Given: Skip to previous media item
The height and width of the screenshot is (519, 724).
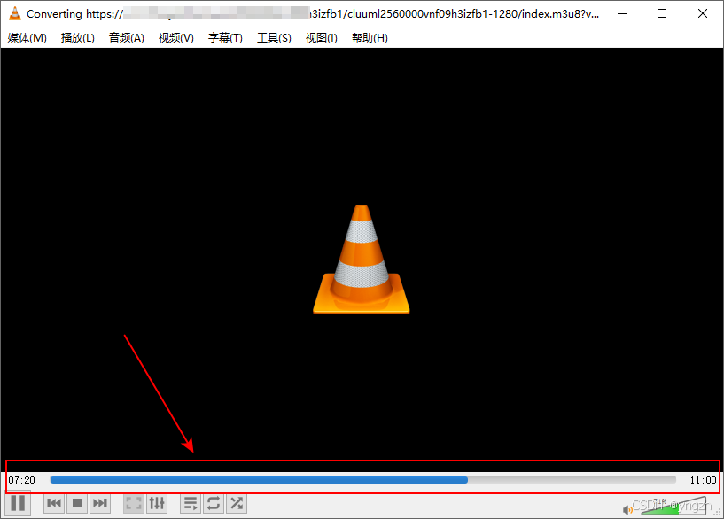Looking at the screenshot, I should (54, 503).
